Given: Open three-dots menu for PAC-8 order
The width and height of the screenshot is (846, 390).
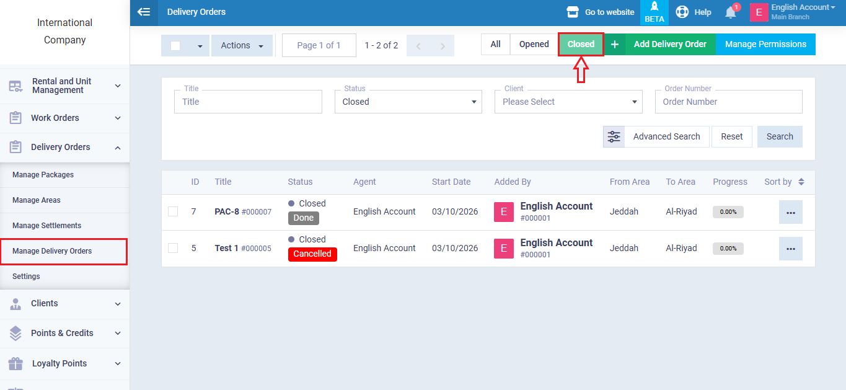Looking at the screenshot, I should 790,212.
